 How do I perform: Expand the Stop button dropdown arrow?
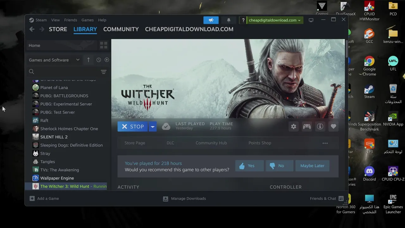point(153,126)
